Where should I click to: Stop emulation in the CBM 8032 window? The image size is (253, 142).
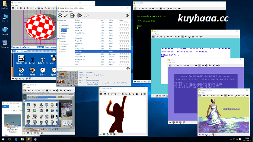pos(143,9)
